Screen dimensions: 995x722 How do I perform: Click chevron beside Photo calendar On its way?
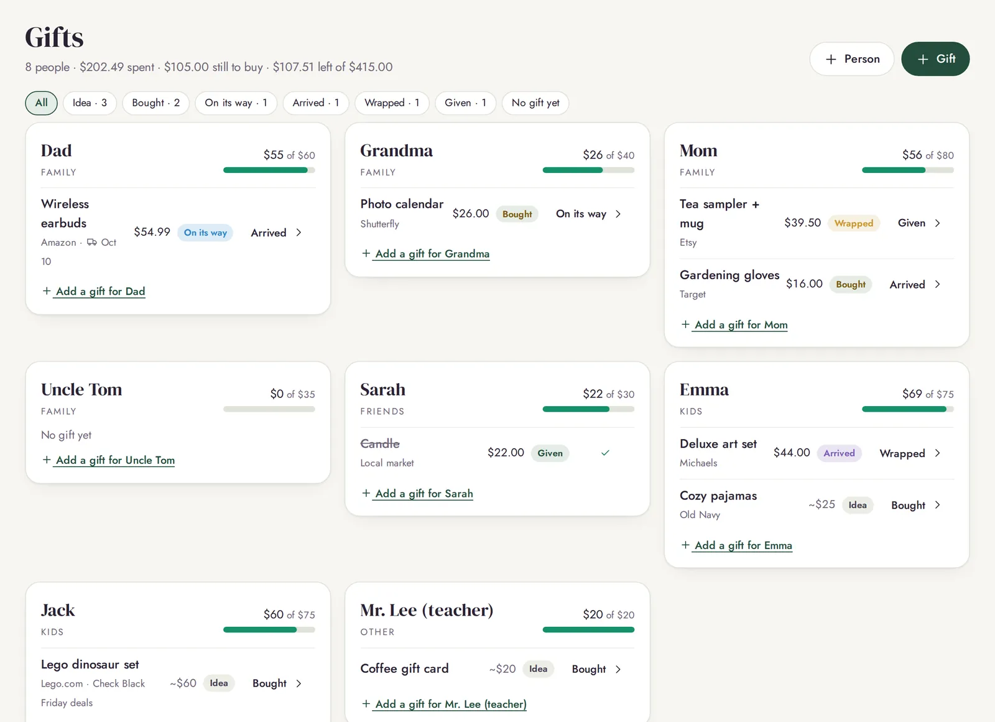click(618, 214)
